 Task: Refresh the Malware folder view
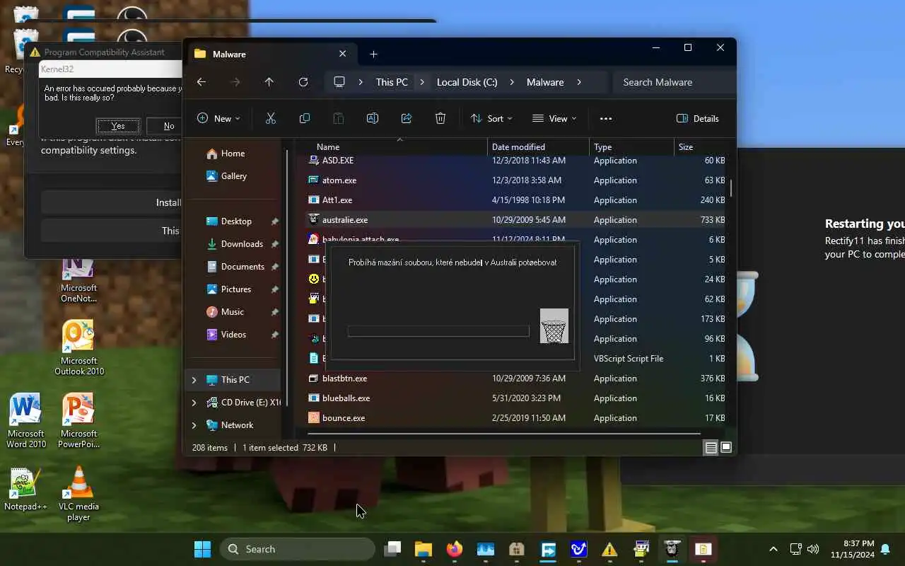[x=303, y=82]
